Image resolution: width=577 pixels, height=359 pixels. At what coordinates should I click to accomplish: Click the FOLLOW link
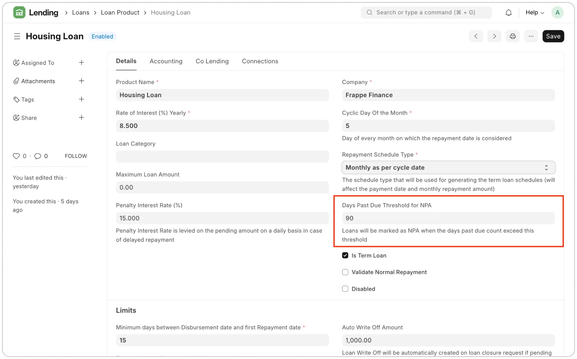(76, 156)
